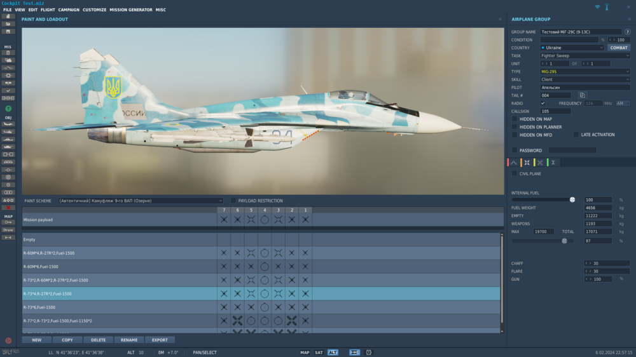The width and height of the screenshot is (636, 357).
Task: Click the red X remove object icon
Action: (x=8, y=208)
